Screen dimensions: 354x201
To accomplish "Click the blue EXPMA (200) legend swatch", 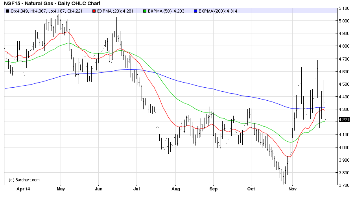I will point(195,11).
